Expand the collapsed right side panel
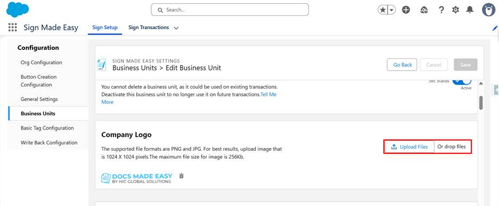 click(496, 90)
